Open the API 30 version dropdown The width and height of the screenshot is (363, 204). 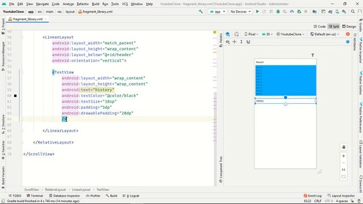click(x=267, y=34)
